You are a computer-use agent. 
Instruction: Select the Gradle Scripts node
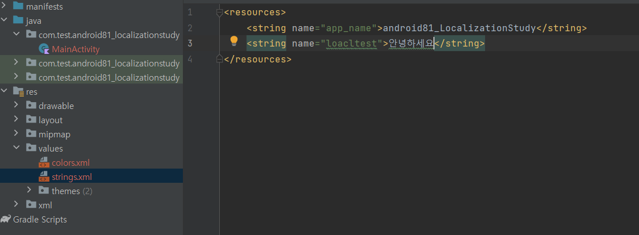[x=40, y=220]
